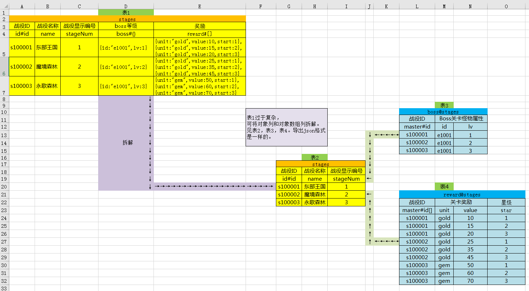Select column header O
Viewport: 529px width, 291px height.
[506, 6]
